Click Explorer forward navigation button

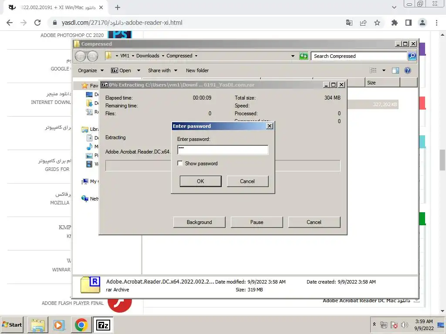coord(92,56)
